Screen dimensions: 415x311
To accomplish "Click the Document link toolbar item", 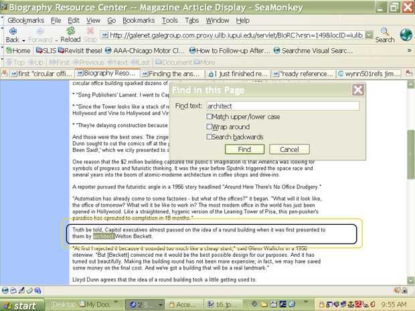I will (173, 62).
